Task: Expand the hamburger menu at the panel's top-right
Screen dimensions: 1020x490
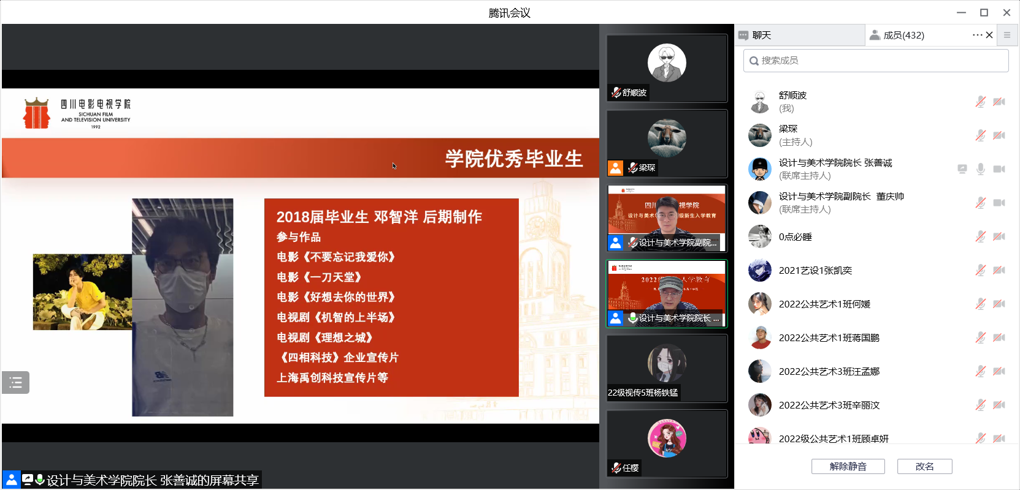Action: click(x=1007, y=35)
